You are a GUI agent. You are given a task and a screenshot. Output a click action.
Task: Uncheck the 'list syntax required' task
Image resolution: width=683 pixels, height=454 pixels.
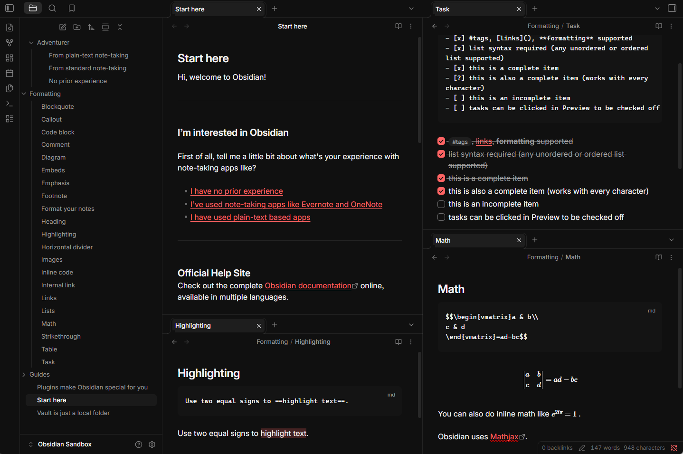point(441,154)
